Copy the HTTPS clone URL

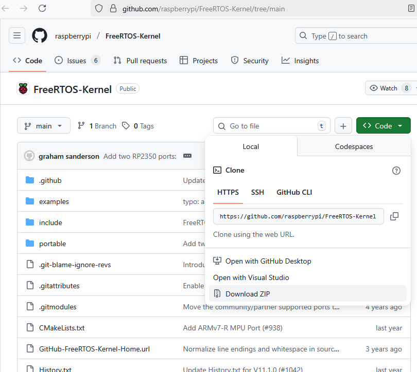[x=394, y=216]
